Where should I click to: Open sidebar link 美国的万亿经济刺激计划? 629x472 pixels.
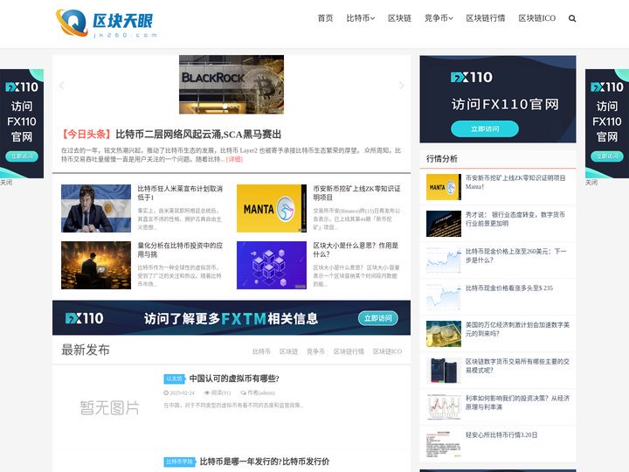pyautogui.click(x=517, y=330)
